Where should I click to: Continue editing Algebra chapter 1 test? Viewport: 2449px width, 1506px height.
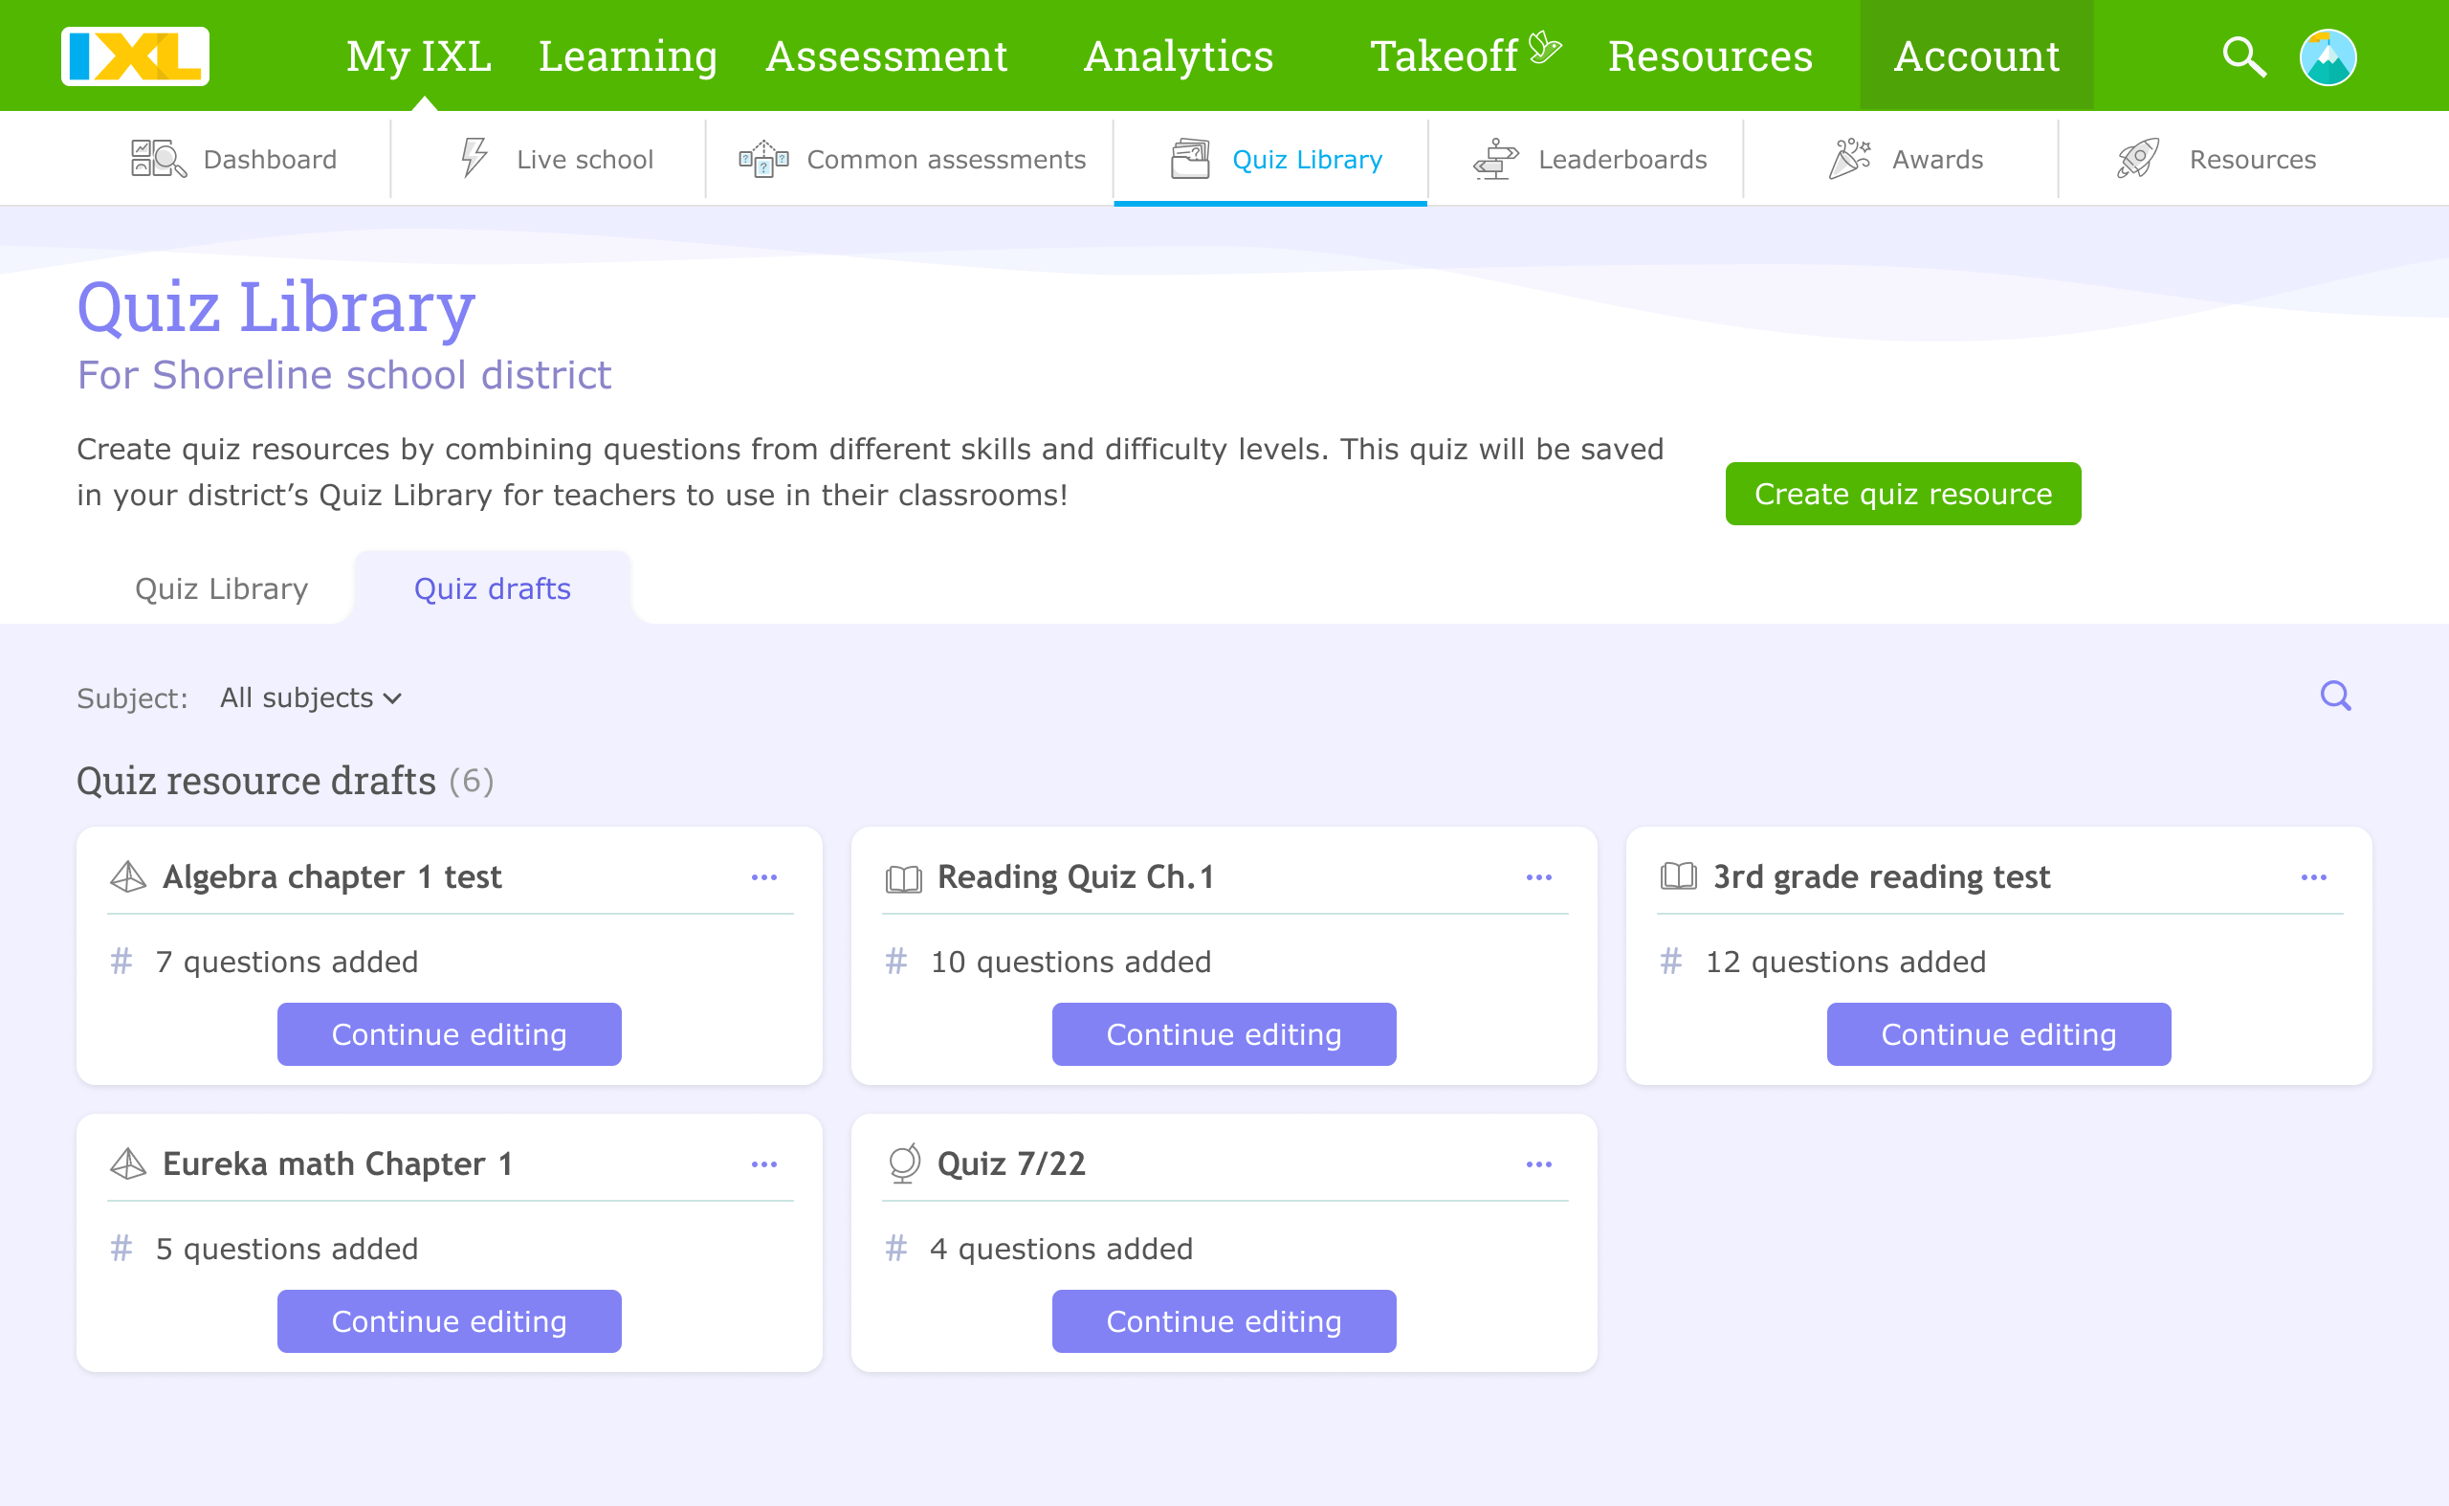tap(450, 1034)
